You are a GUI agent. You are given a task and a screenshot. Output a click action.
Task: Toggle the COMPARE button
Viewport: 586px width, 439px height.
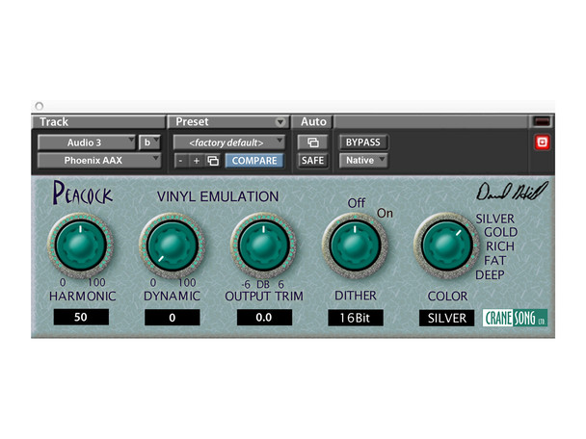[x=254, y=161]
